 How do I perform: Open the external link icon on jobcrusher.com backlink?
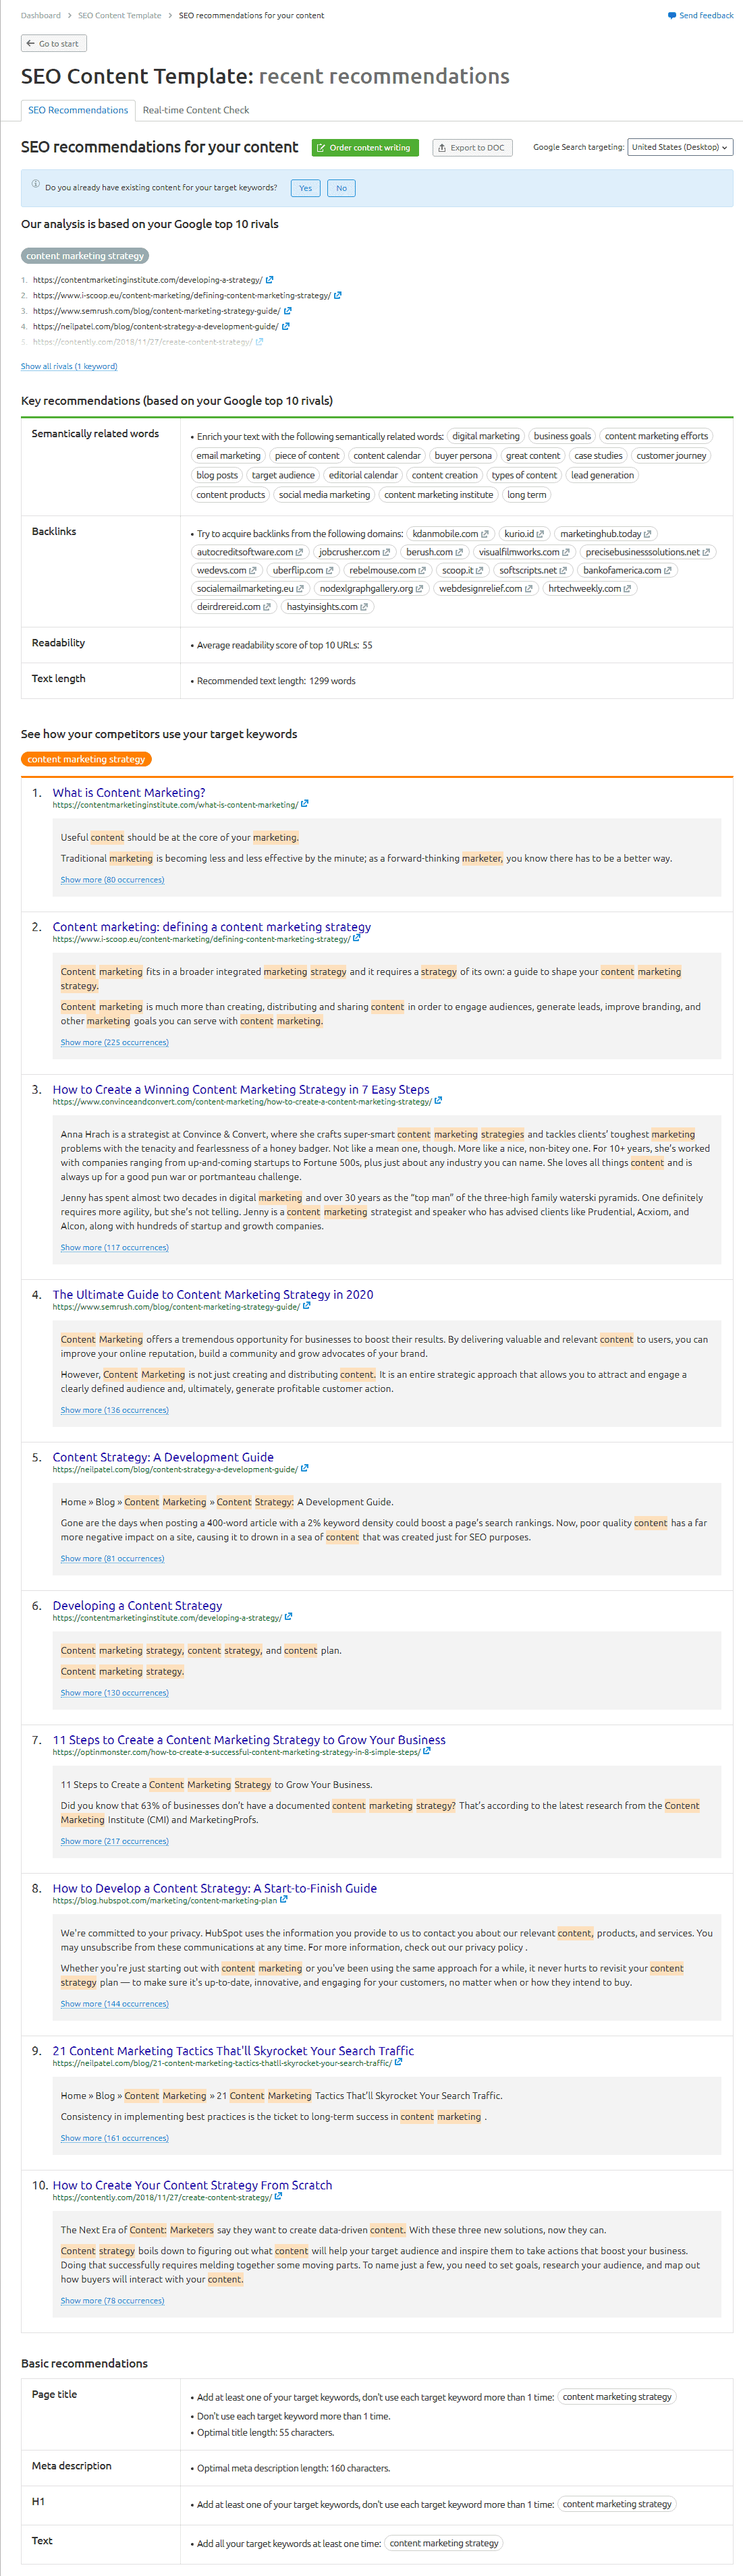pos(386,552)
